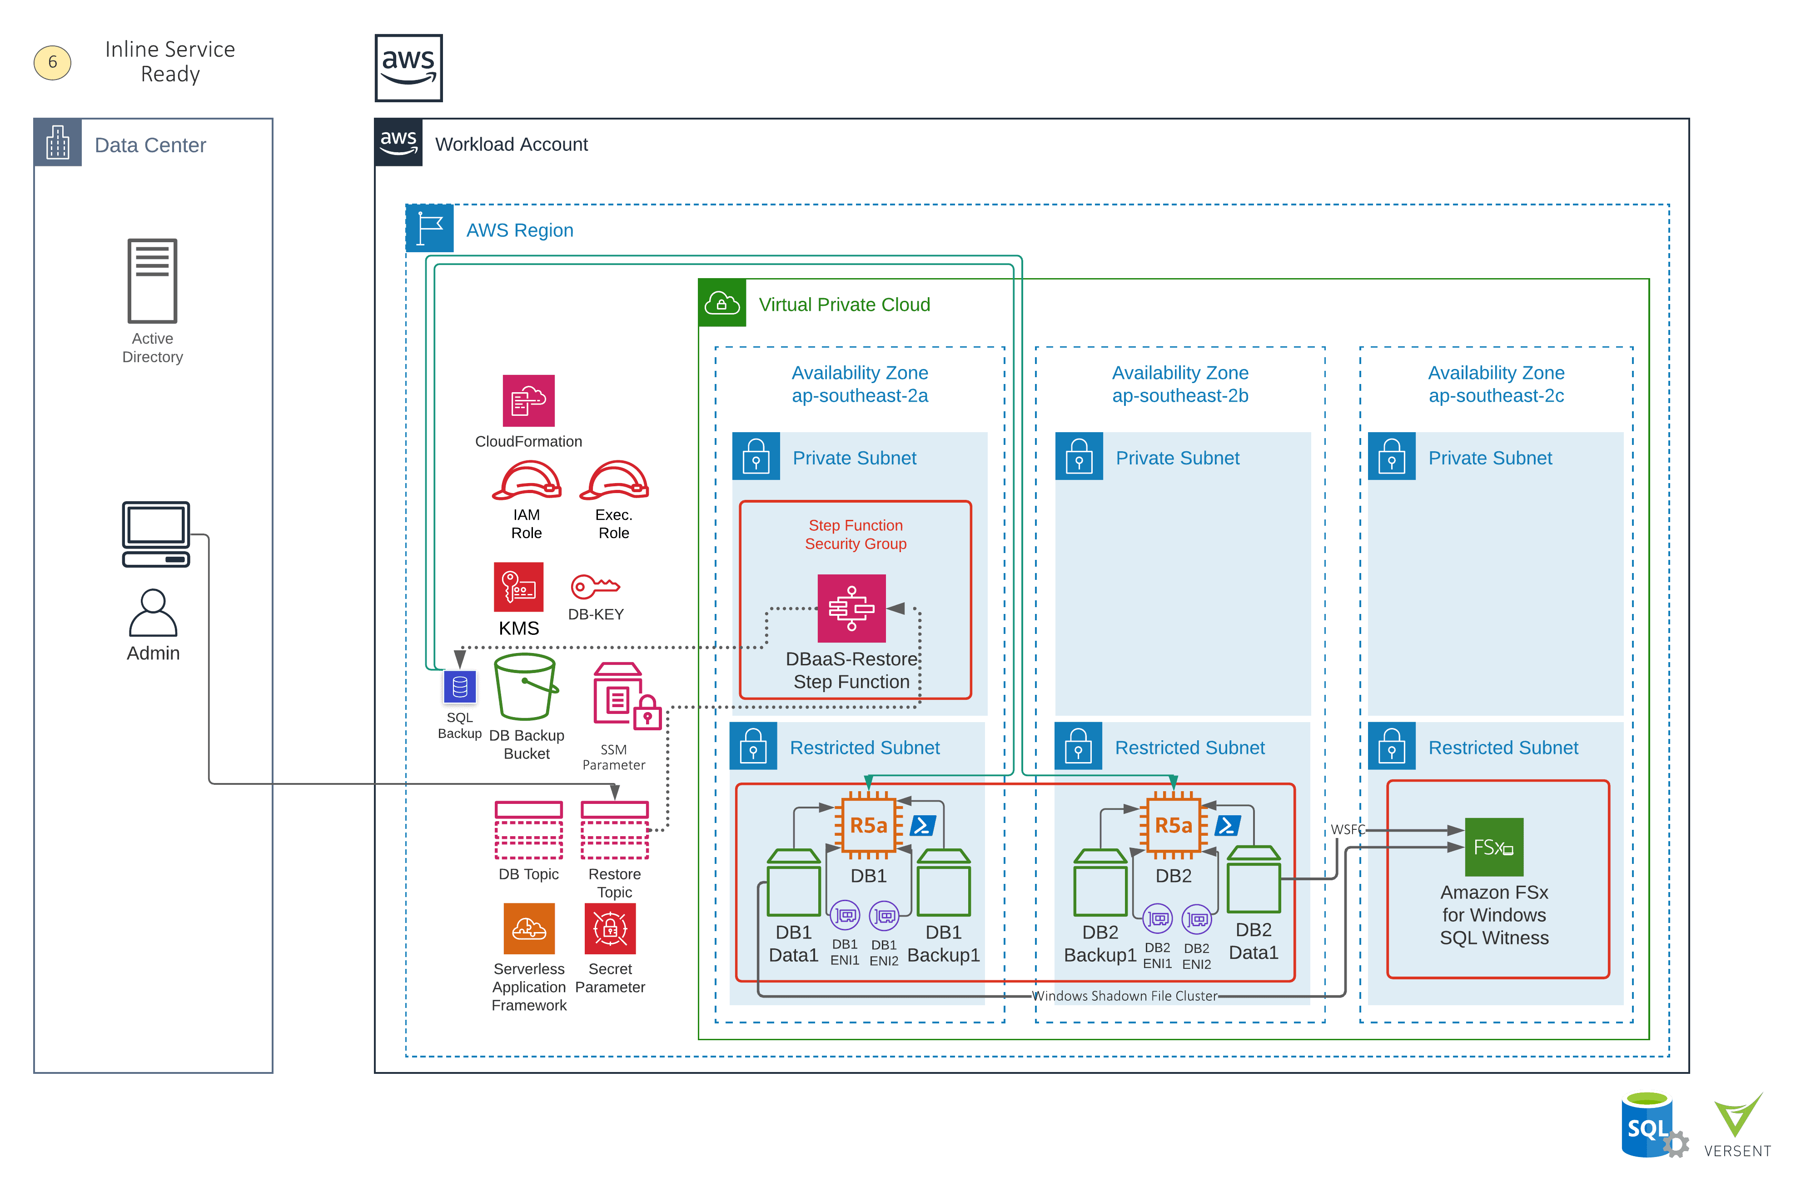1806x1192 pixels.
Task: Select the DB2 ENI1 network interface icon
Action: click(x=1158, y=919)
